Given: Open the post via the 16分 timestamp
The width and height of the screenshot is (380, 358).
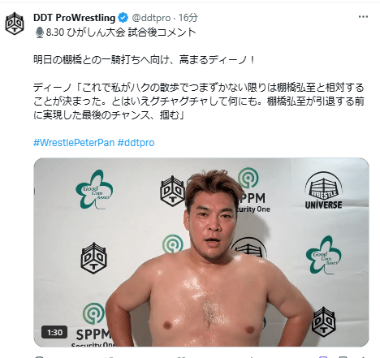Looking at the screenshot, I should [x=188, y=18].
